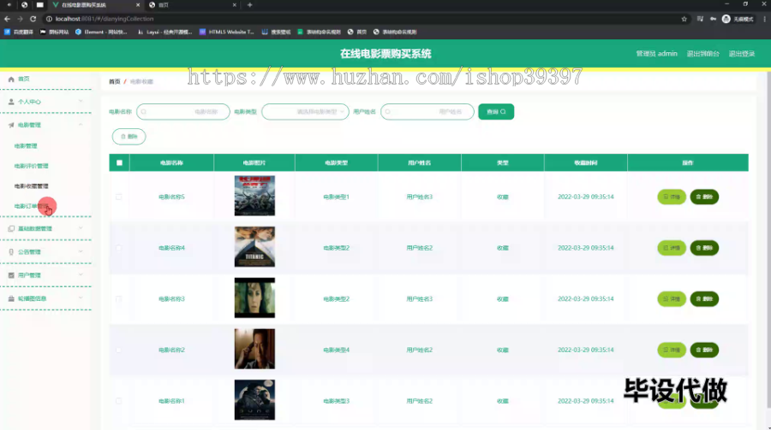Switch to the second browser tab 首页

[x=192, y=5]
